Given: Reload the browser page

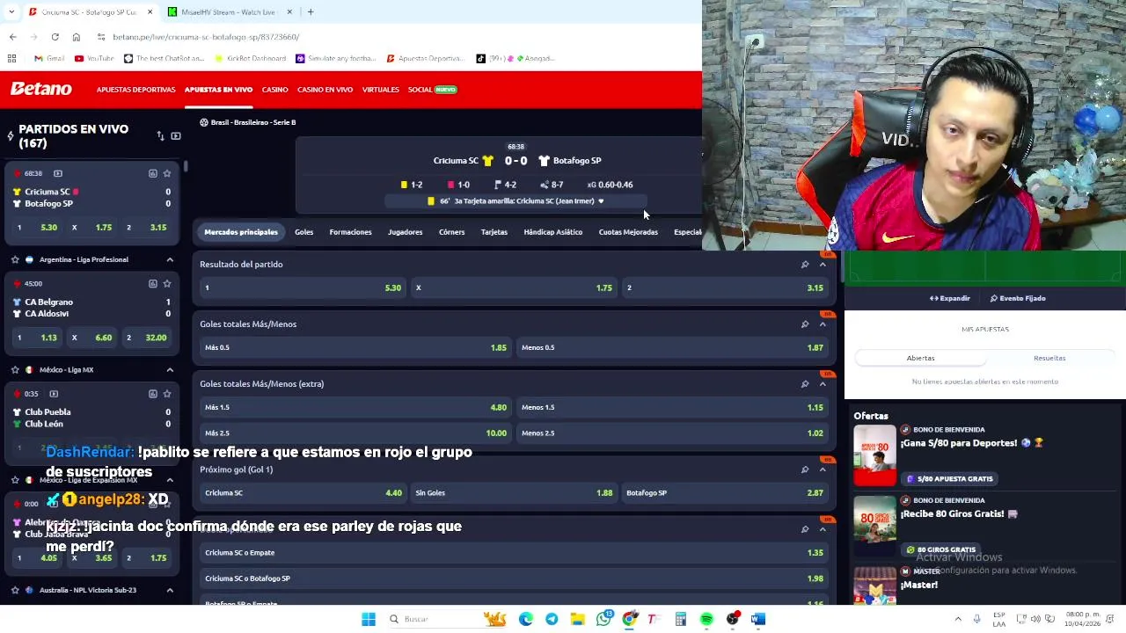Looking at the screenshot, I should point(55,37).
